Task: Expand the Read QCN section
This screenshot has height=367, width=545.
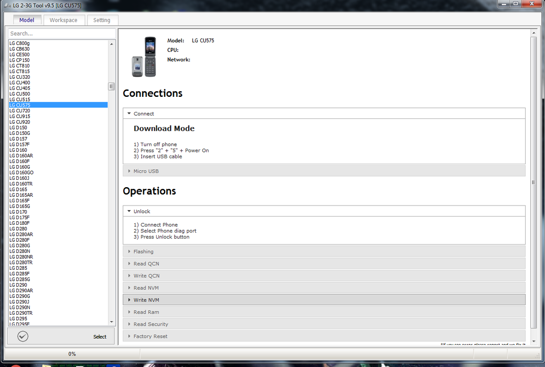Action: (x=324, y=263)
